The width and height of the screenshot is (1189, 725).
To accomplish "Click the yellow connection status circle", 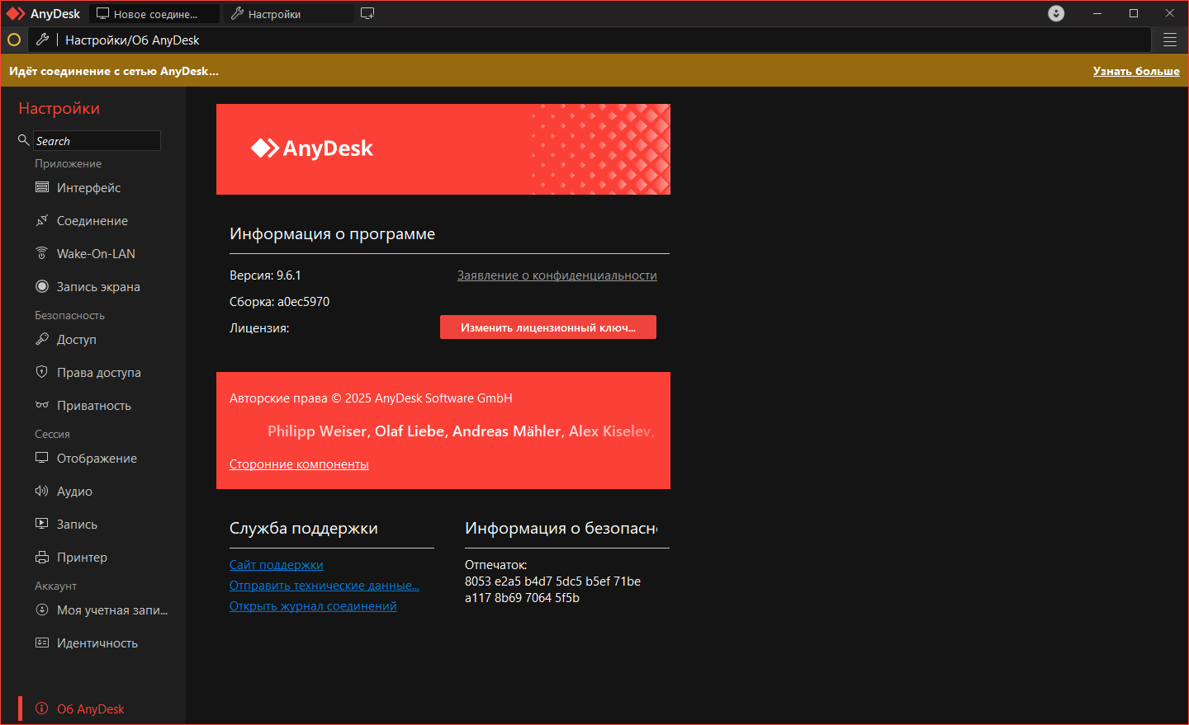I will coord(14,40).
